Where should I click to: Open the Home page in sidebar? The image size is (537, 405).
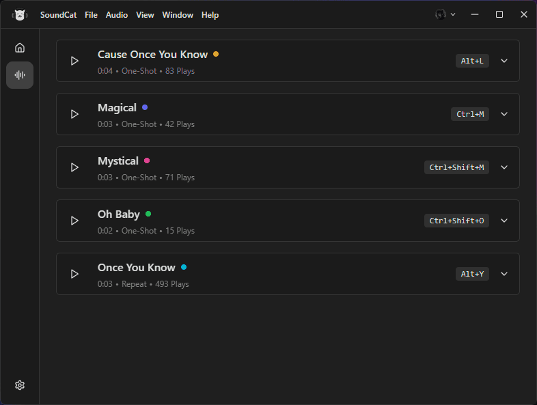click(20, 48)
